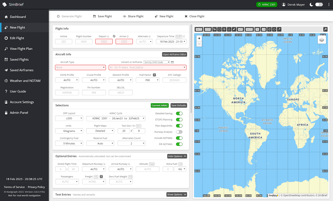Screen dimensions: 333x201
Task: Click the swap airports icon between Depart and Arrive
Action: pos(114,36)
